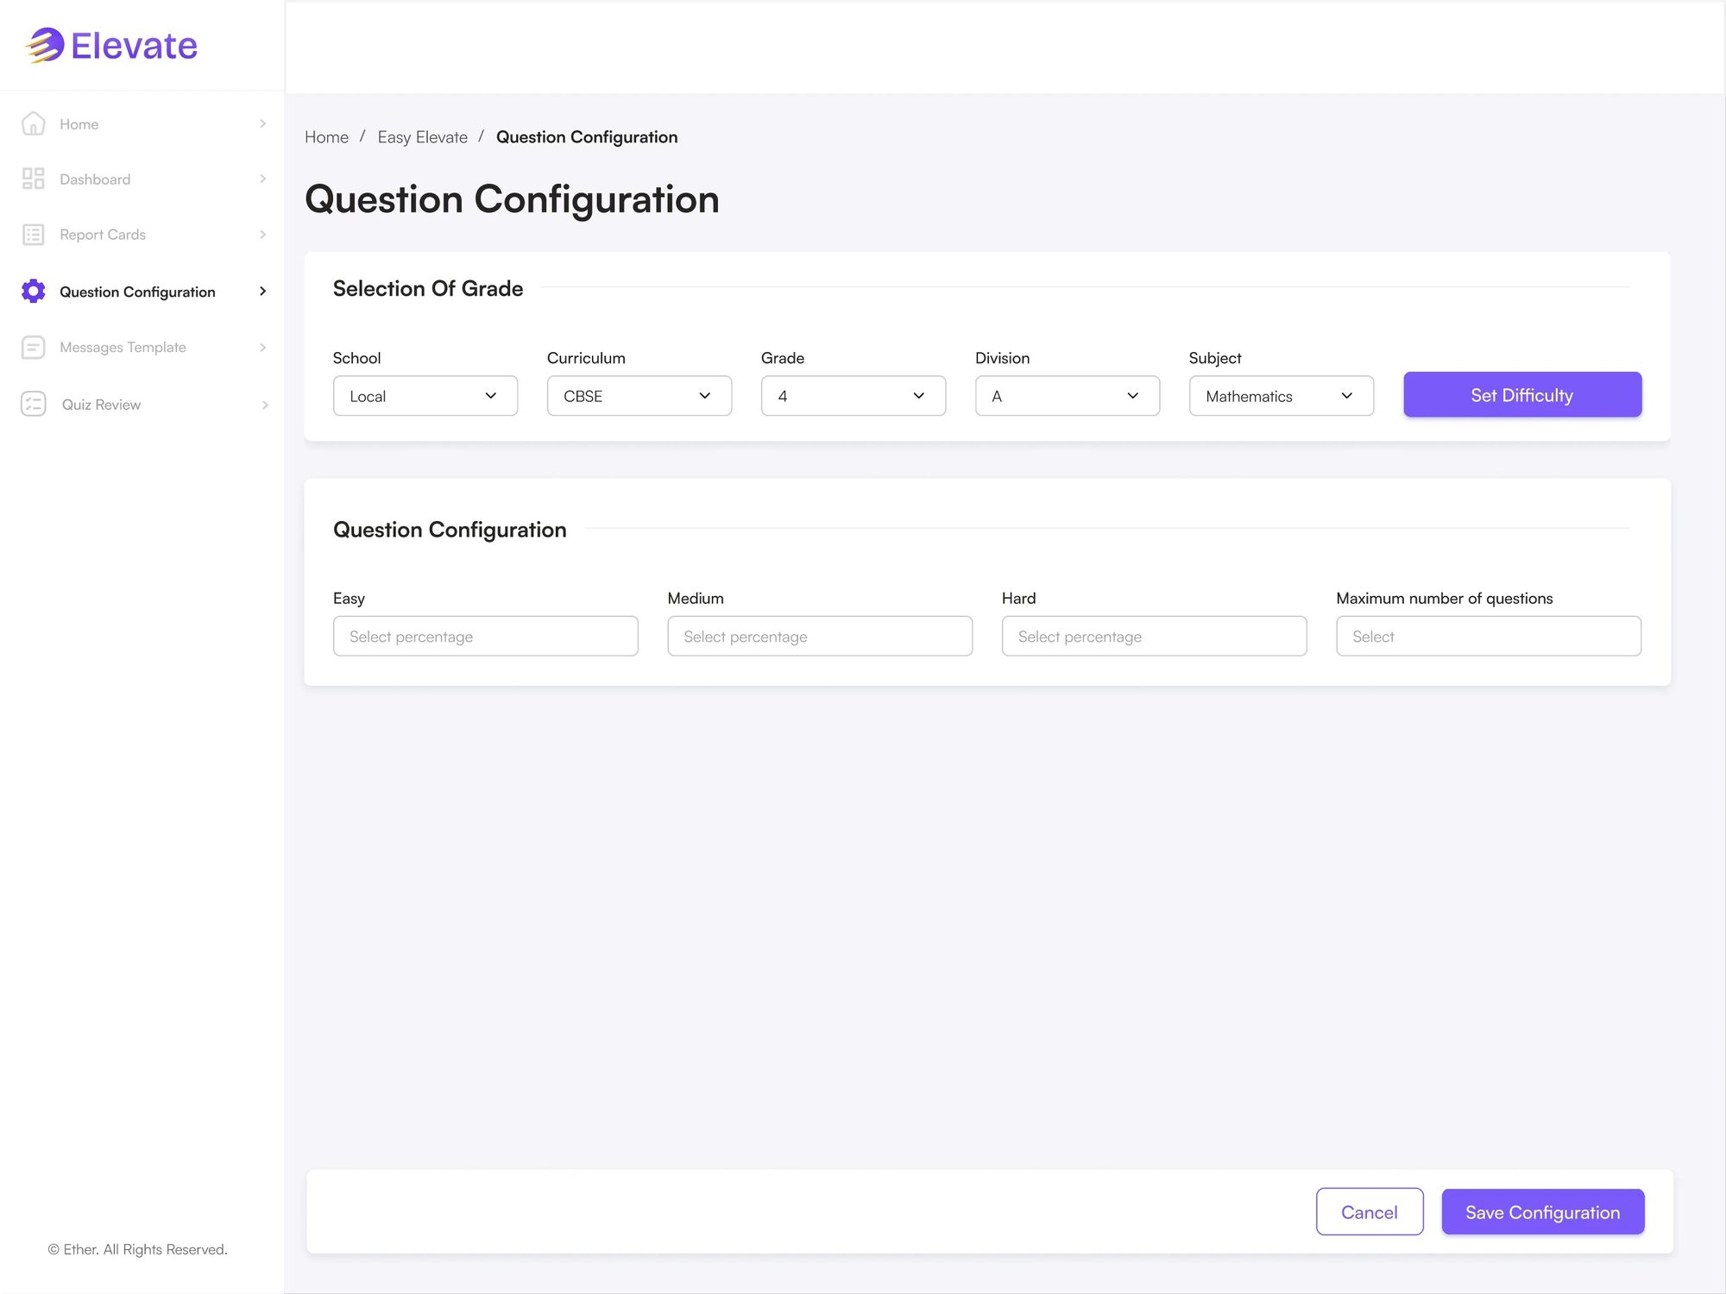
Task: Expand the Messages Template chevron
Action: 262,347
